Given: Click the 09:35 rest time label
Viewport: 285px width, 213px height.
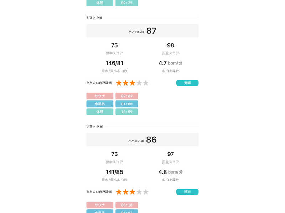Looking at the screenshot, I should pyautogui.click(x=126, y=3).
